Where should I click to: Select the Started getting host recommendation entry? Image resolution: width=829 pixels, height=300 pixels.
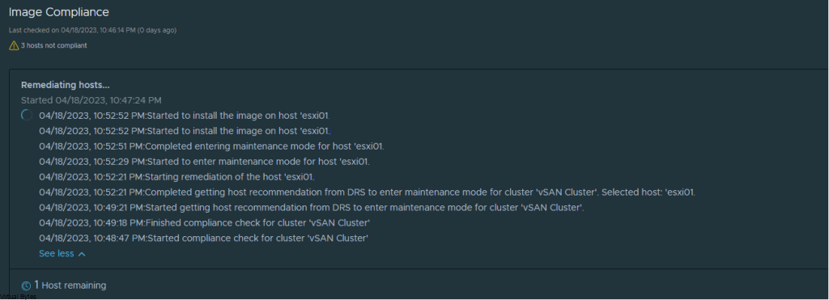tap(312, 208)
